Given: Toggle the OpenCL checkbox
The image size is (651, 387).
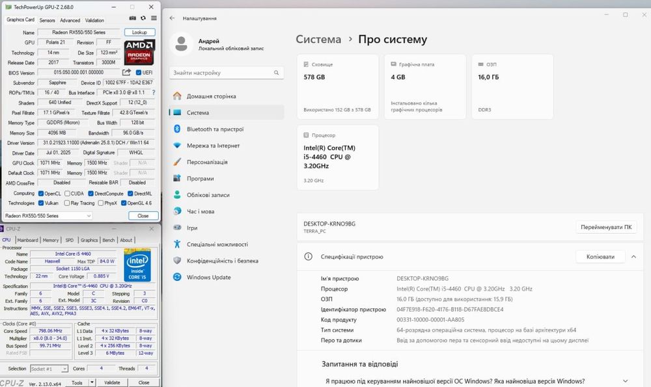Looking at the screenshot, I should click(x=40, y=194).
